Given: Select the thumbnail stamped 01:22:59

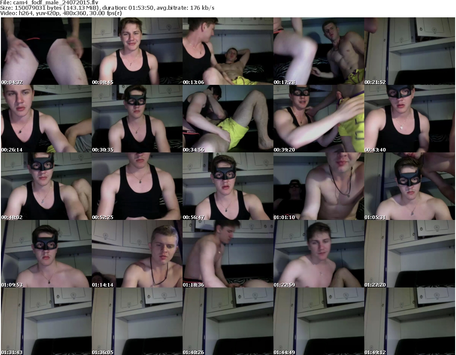Looking at the screenshot, I should click(319, 254).
